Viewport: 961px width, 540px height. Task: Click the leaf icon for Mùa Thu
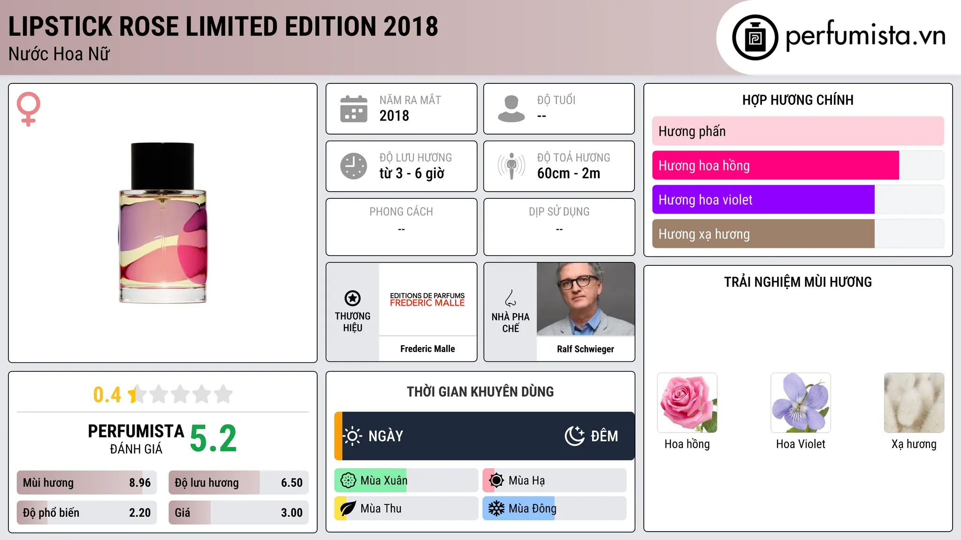(x=348, y=509)
